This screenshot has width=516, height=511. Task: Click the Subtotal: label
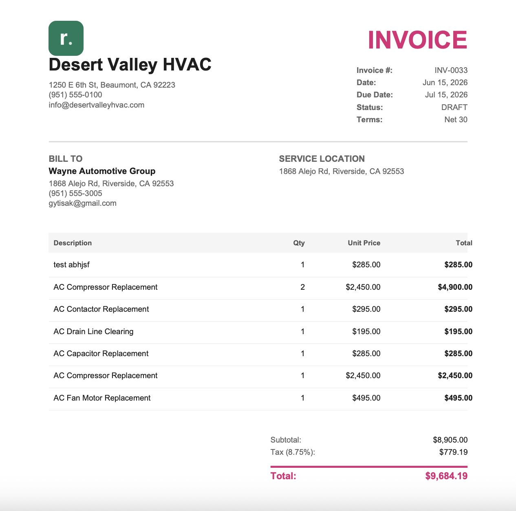[286, 440]
